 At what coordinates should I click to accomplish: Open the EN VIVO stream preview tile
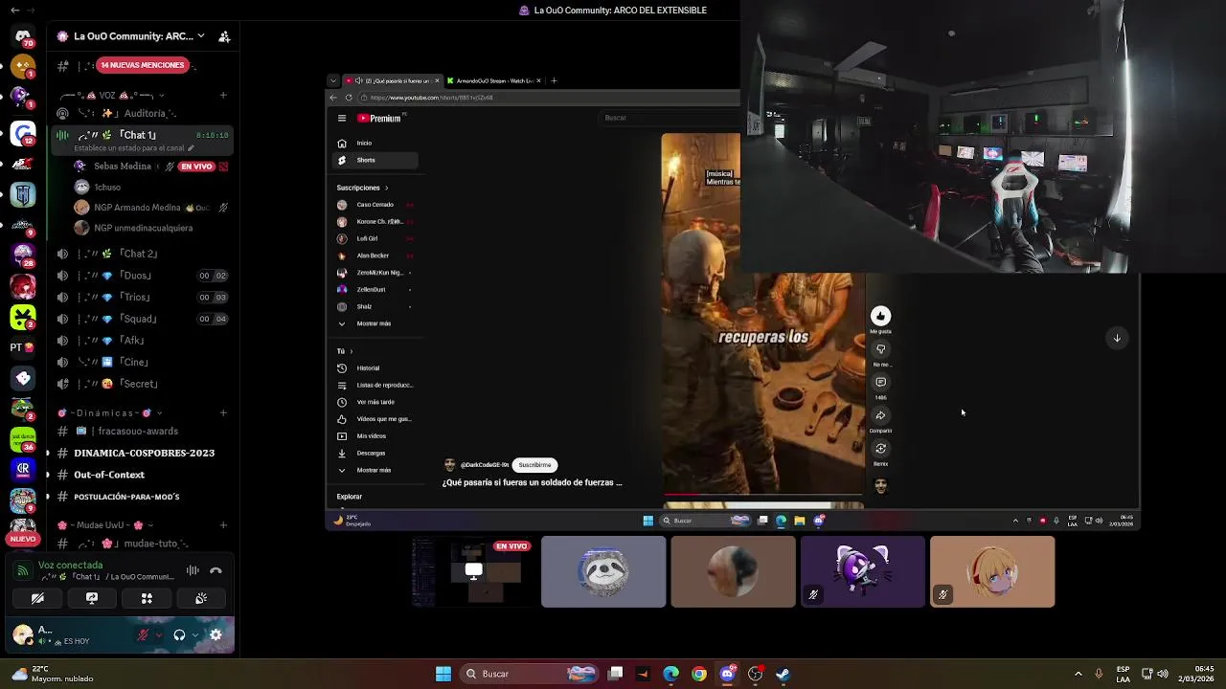pyautogui.click(x=473, y=571)
